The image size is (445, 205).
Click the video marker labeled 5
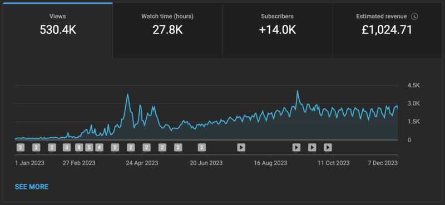[89, 147]
